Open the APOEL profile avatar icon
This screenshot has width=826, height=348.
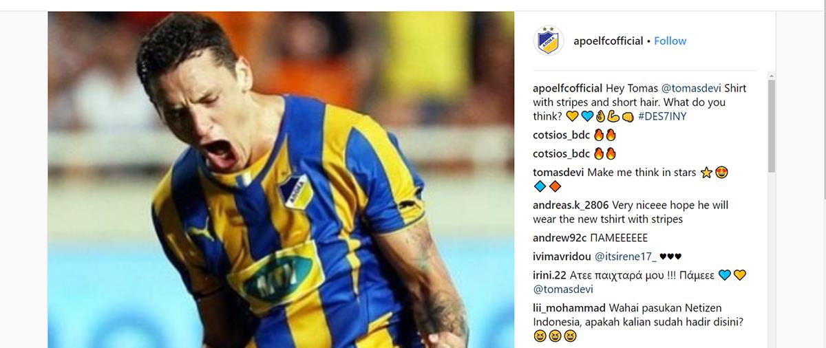coord(549,41)
